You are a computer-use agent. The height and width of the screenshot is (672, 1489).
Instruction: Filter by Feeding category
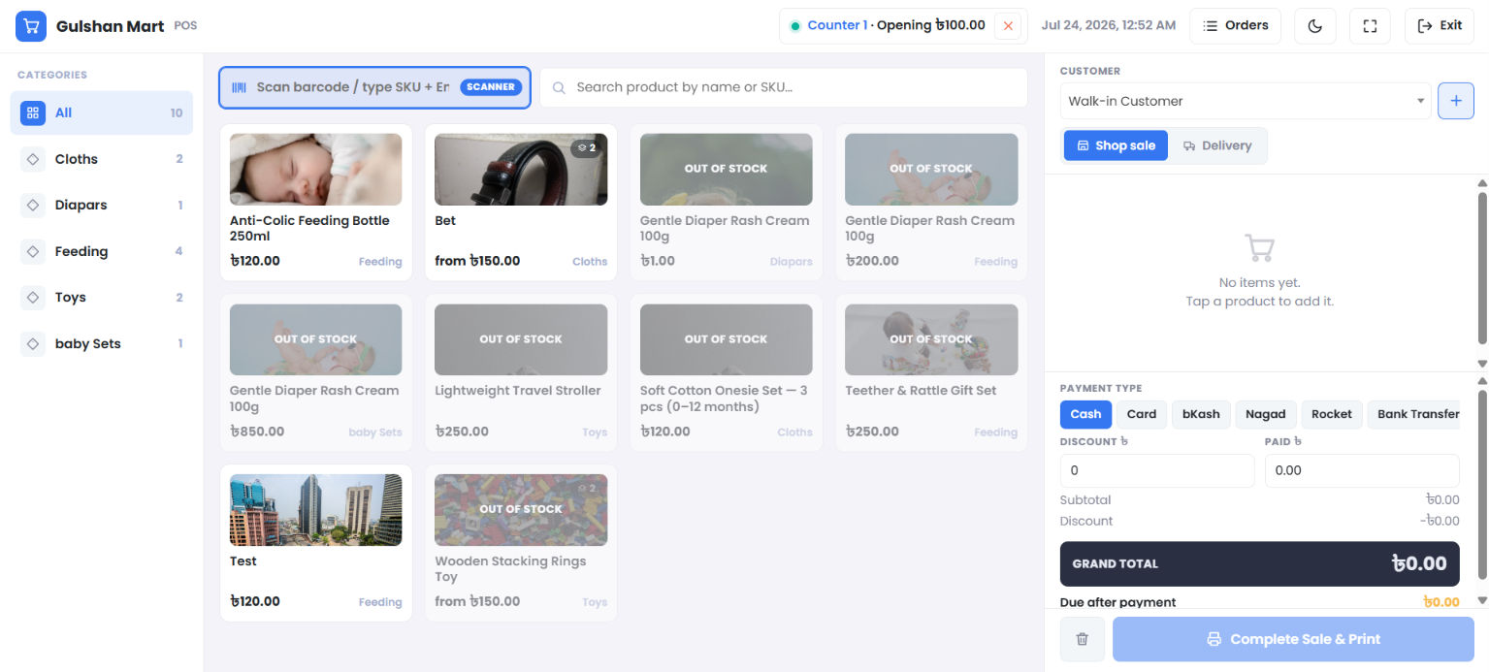(102, 251)
